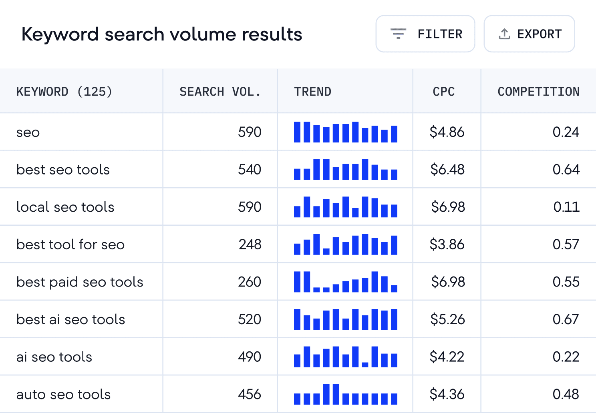
Task: Open the keyword best ai seo tools
Action: point(70,319)
